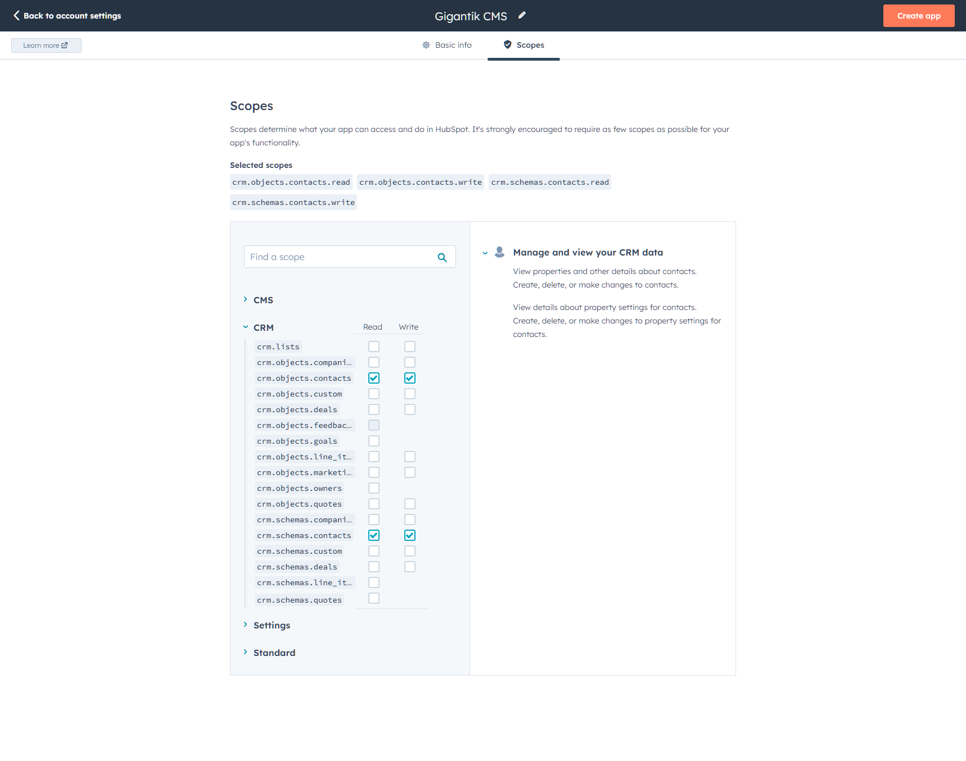This screenshot has height=761, width=966.
Task: Expand the CMS scope group
Action: 258,300
